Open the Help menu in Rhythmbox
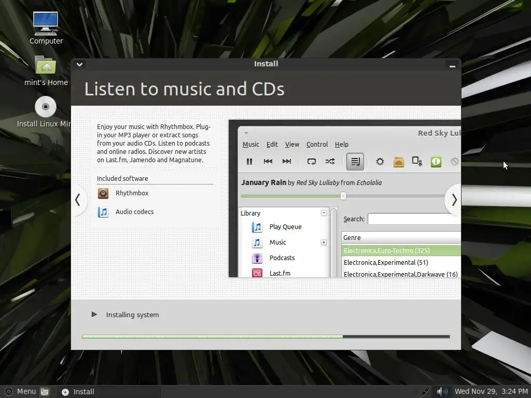531x398 pixels. click(x=341, y=145)
